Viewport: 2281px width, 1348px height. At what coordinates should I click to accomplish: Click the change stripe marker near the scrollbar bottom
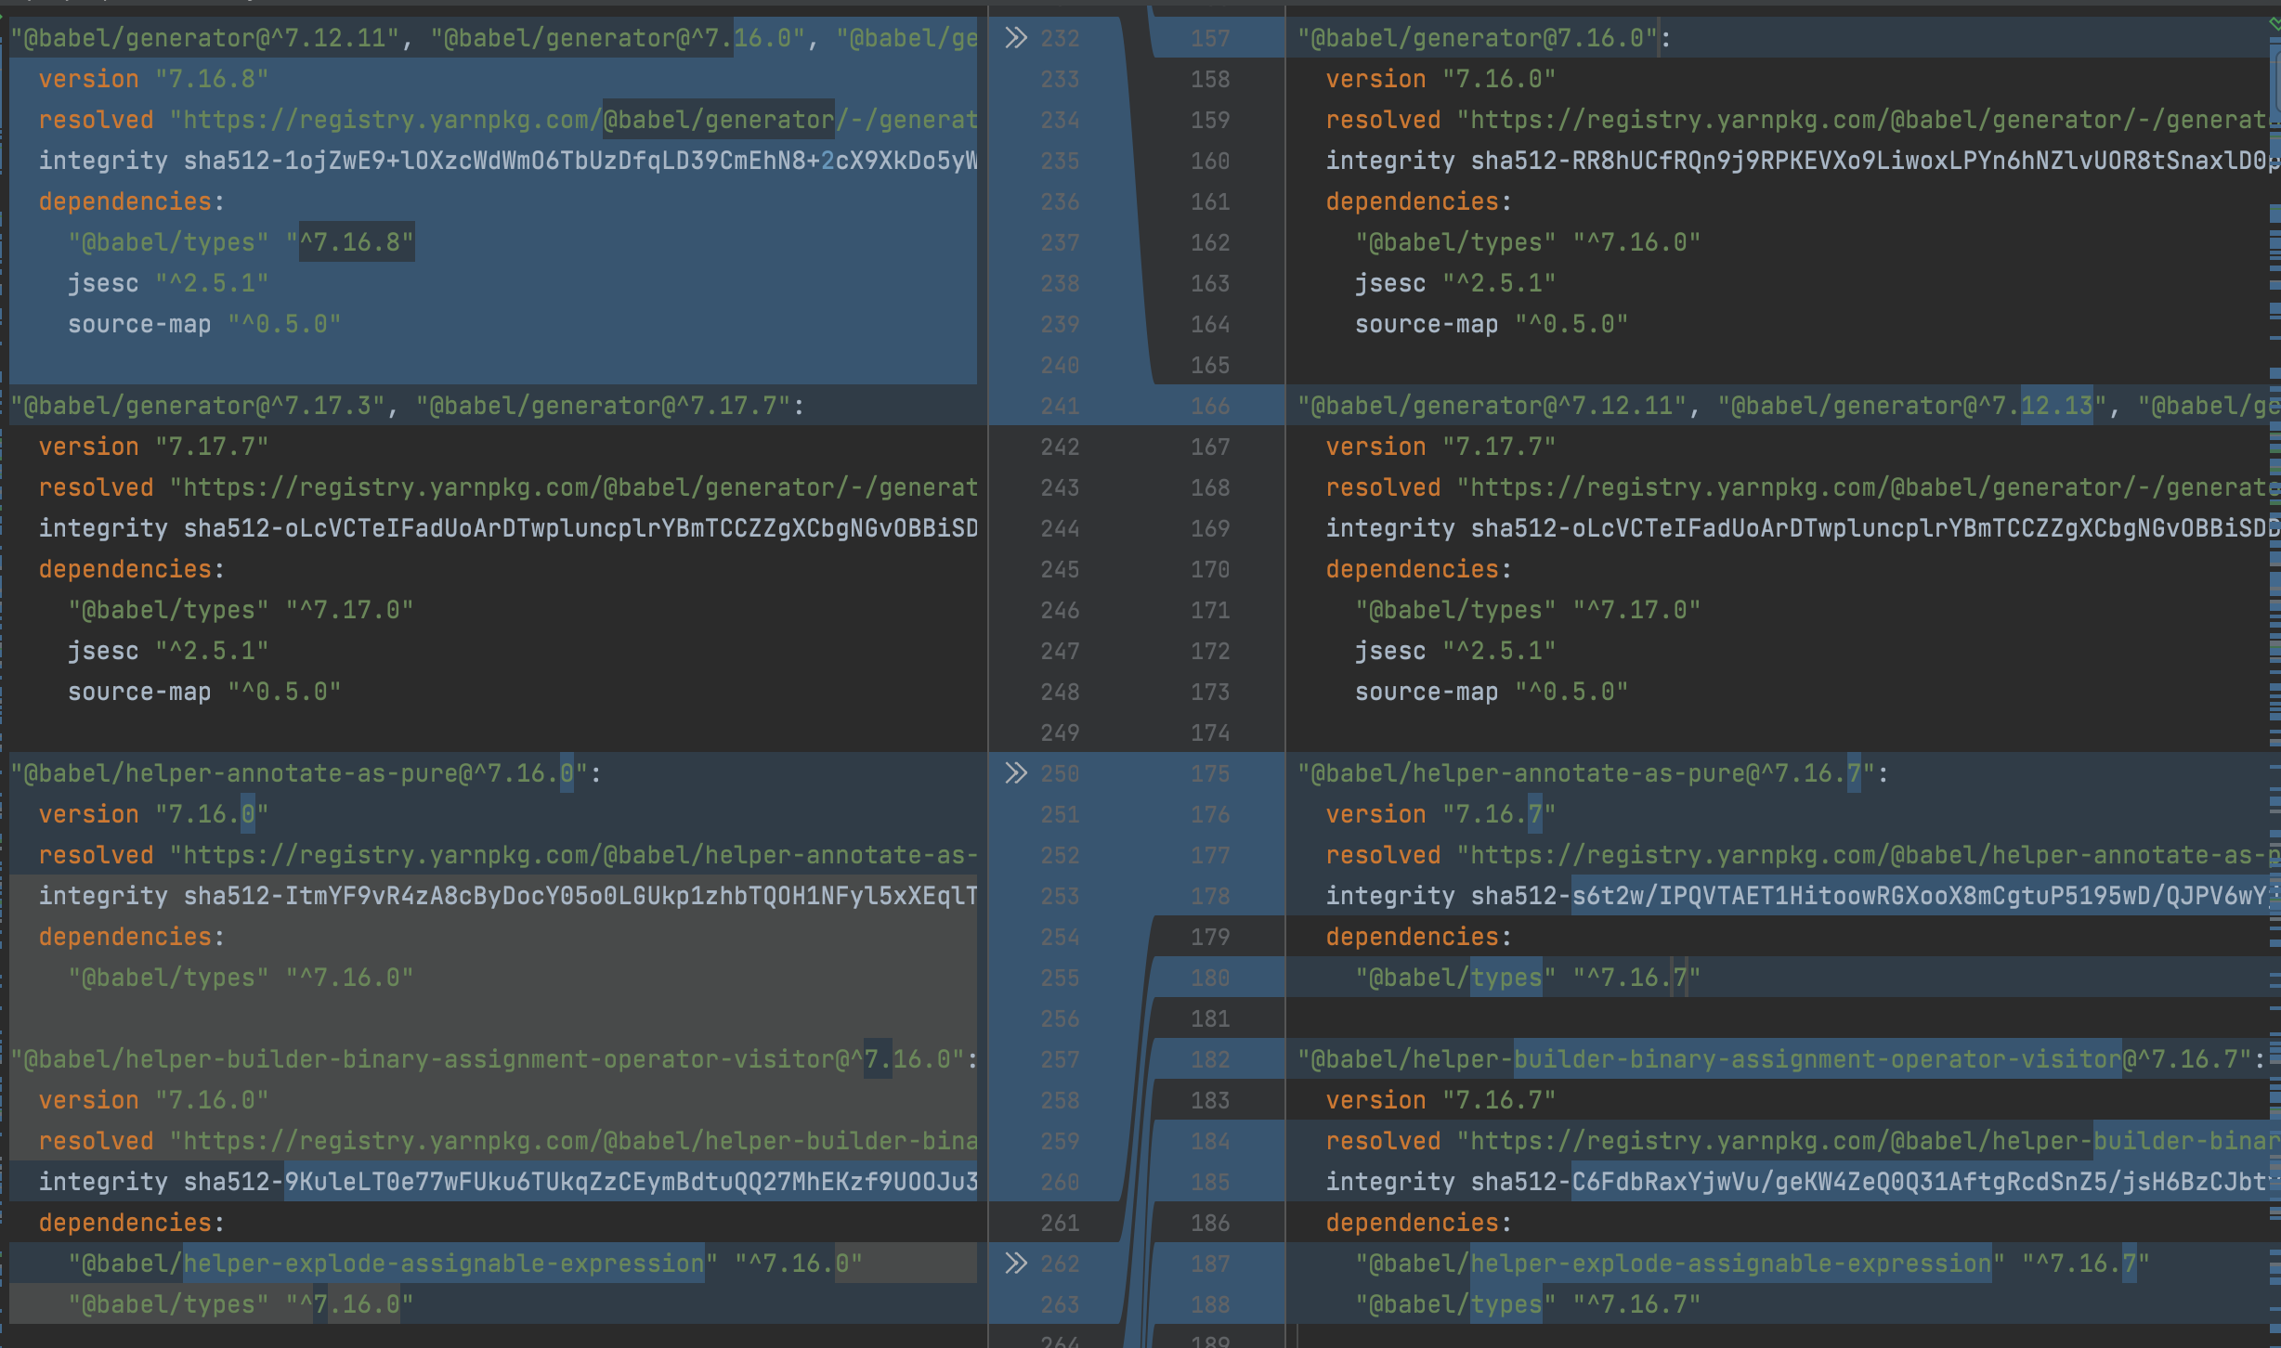pos(2275,1328)
